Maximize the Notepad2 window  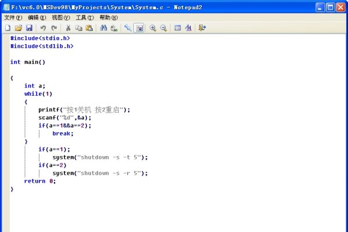(x=330, y=8)
